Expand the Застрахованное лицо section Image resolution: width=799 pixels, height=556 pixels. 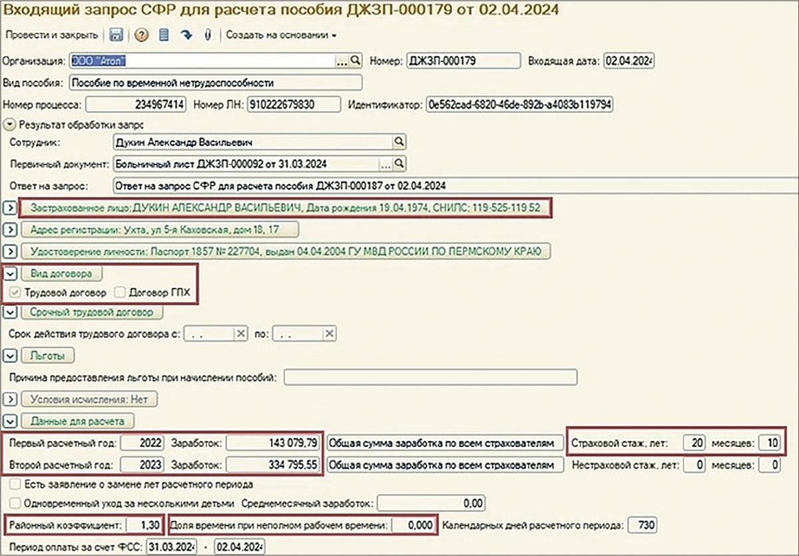(10, 208)
